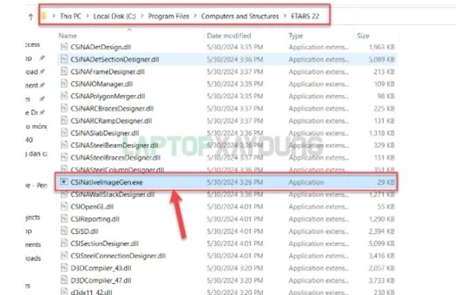The height and width of the screenshot is (295, 456).
Task: Click the Up arrow navigation button
Action: pos(31,17)
